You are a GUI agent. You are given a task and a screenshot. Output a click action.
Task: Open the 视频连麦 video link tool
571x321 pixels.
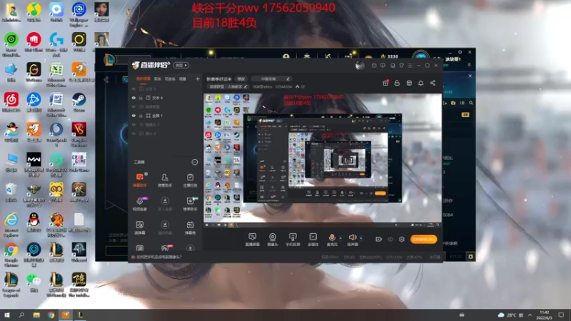[139, 204]
